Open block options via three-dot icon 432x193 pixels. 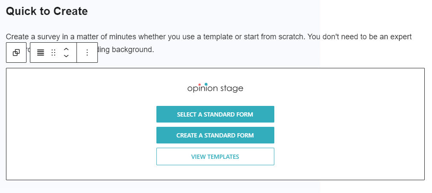click(x=87, y=53)
